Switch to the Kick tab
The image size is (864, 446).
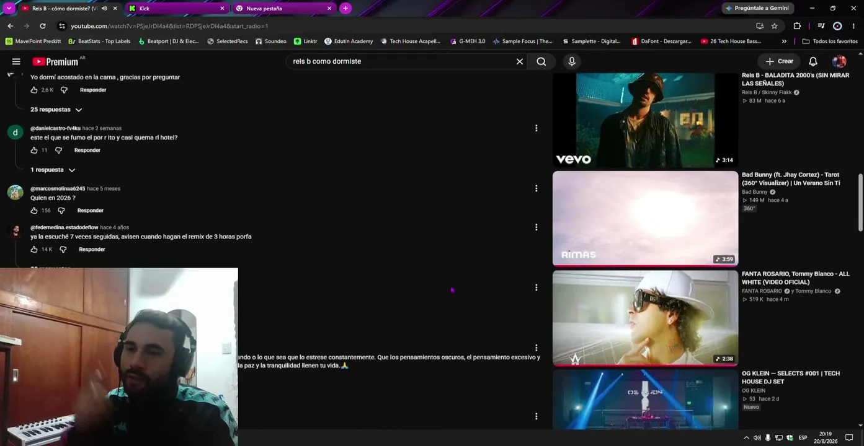coord(177,8)
